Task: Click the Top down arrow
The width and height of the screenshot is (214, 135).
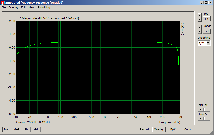Action: point(200,19)
